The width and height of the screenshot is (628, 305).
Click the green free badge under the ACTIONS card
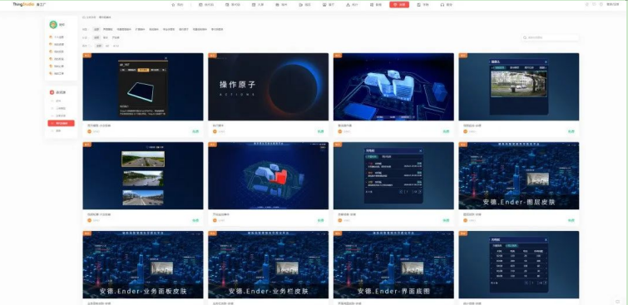pos(320,131)
